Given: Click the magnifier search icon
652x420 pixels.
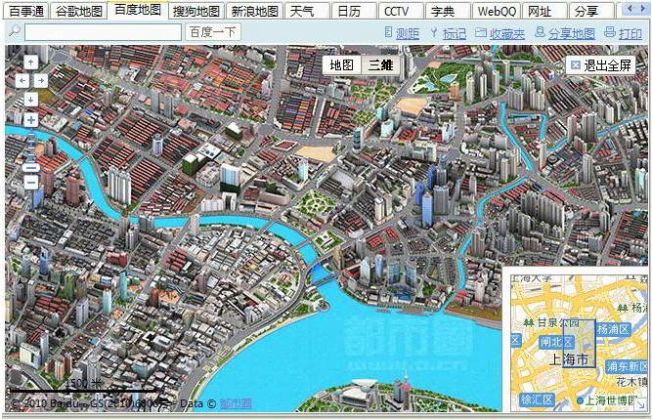Looking at the screenshot, I should tap(15, 31).
